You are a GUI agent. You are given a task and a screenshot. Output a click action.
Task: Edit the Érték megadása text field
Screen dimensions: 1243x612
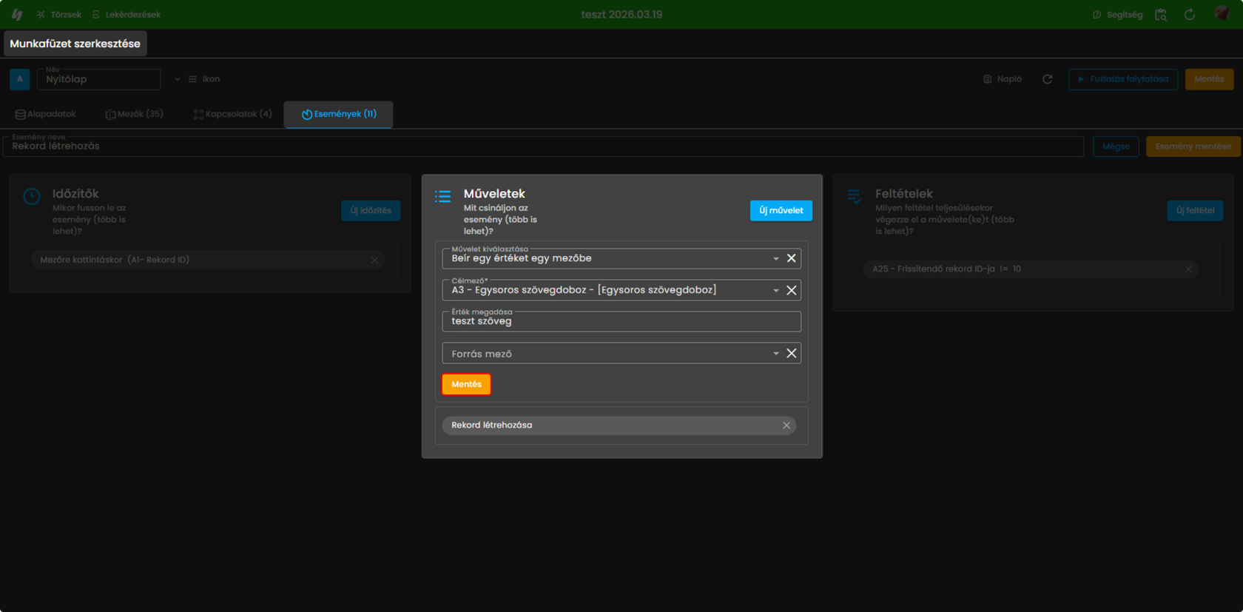621,321
